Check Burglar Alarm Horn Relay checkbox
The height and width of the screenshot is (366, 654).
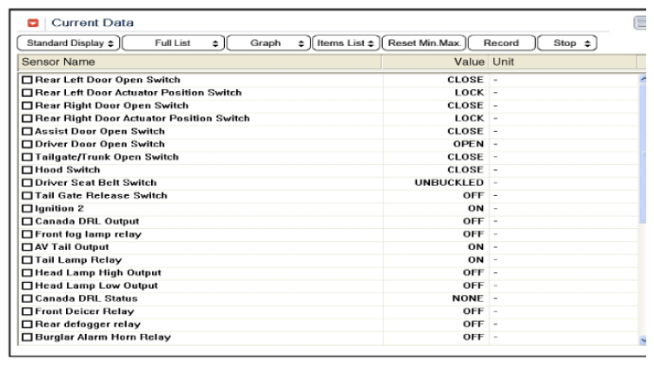pos(27,337)
